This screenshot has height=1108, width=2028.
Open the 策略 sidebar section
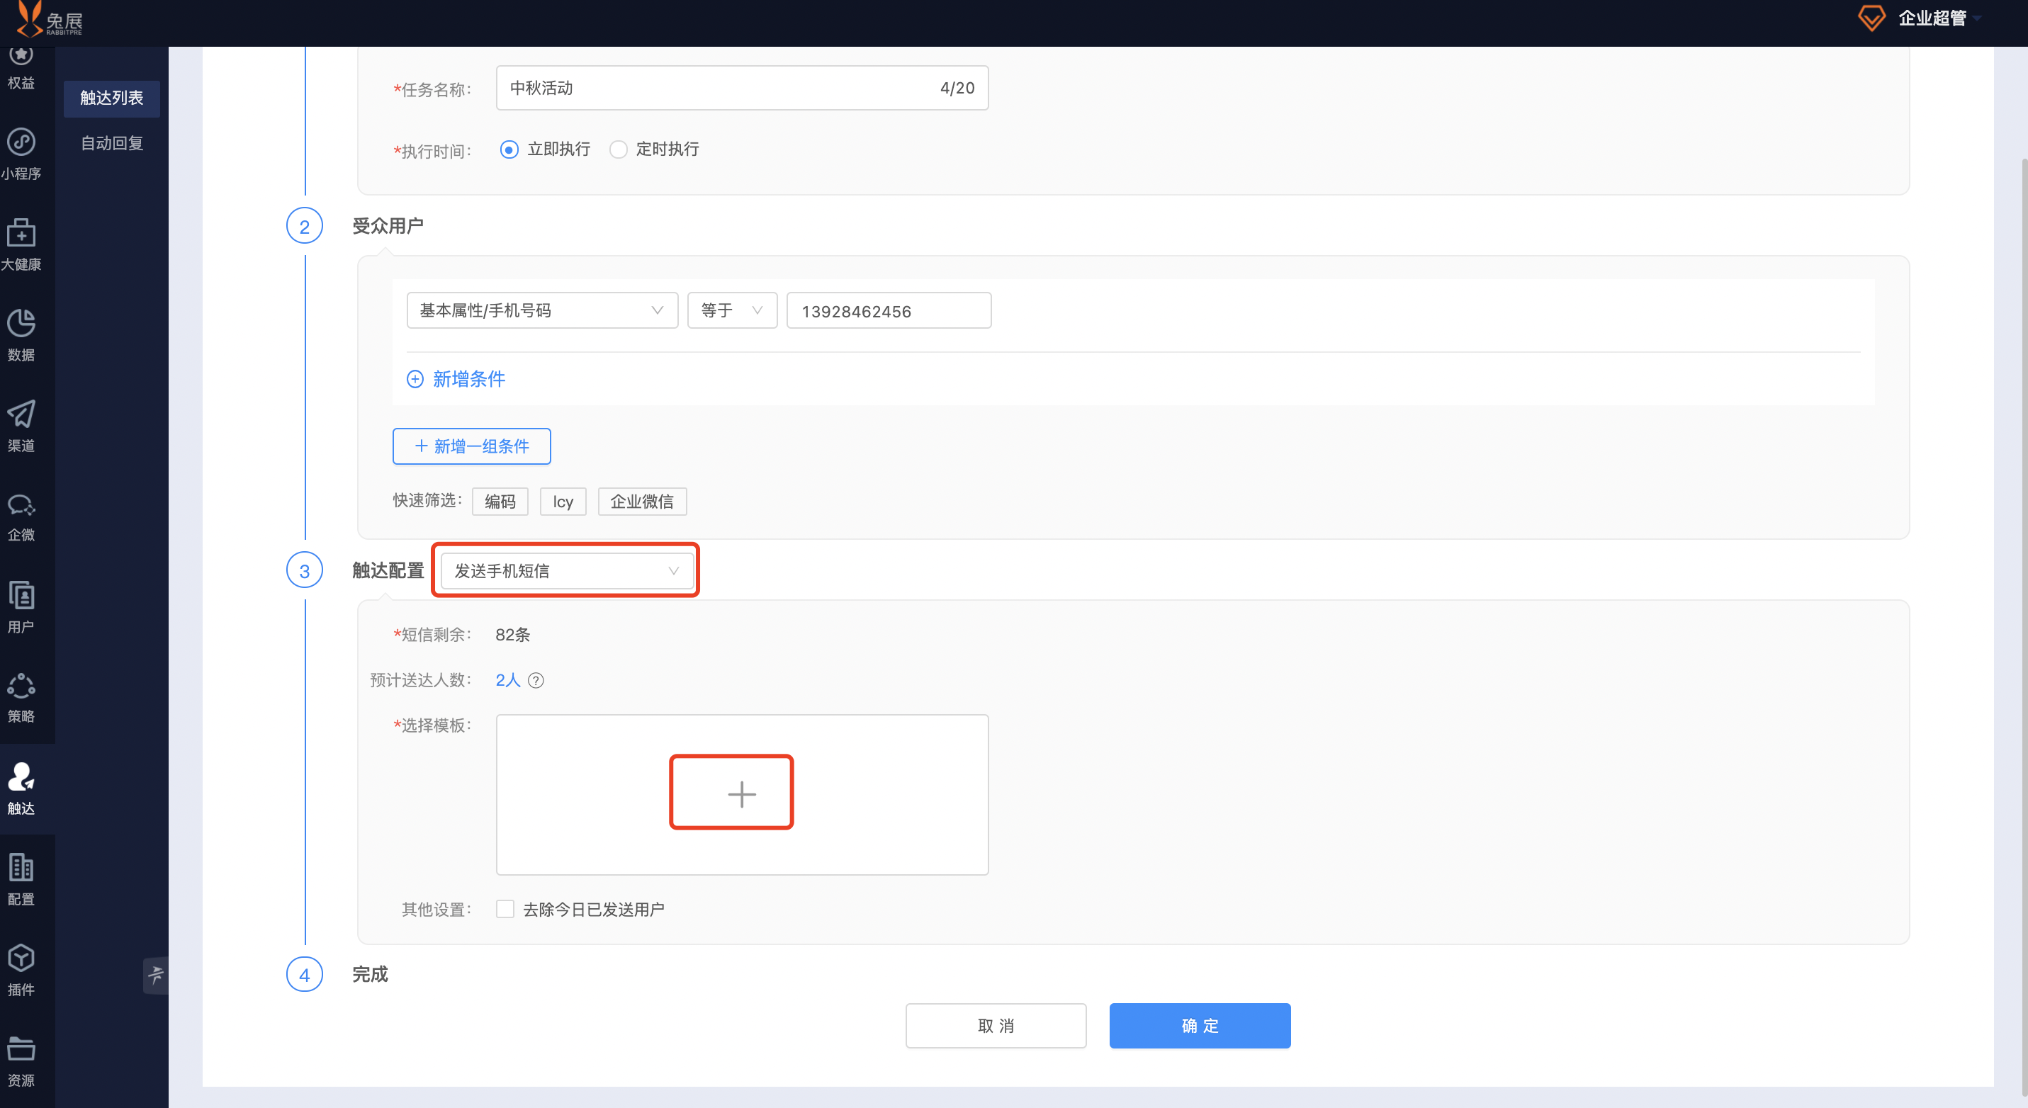[x=21, y=698]
